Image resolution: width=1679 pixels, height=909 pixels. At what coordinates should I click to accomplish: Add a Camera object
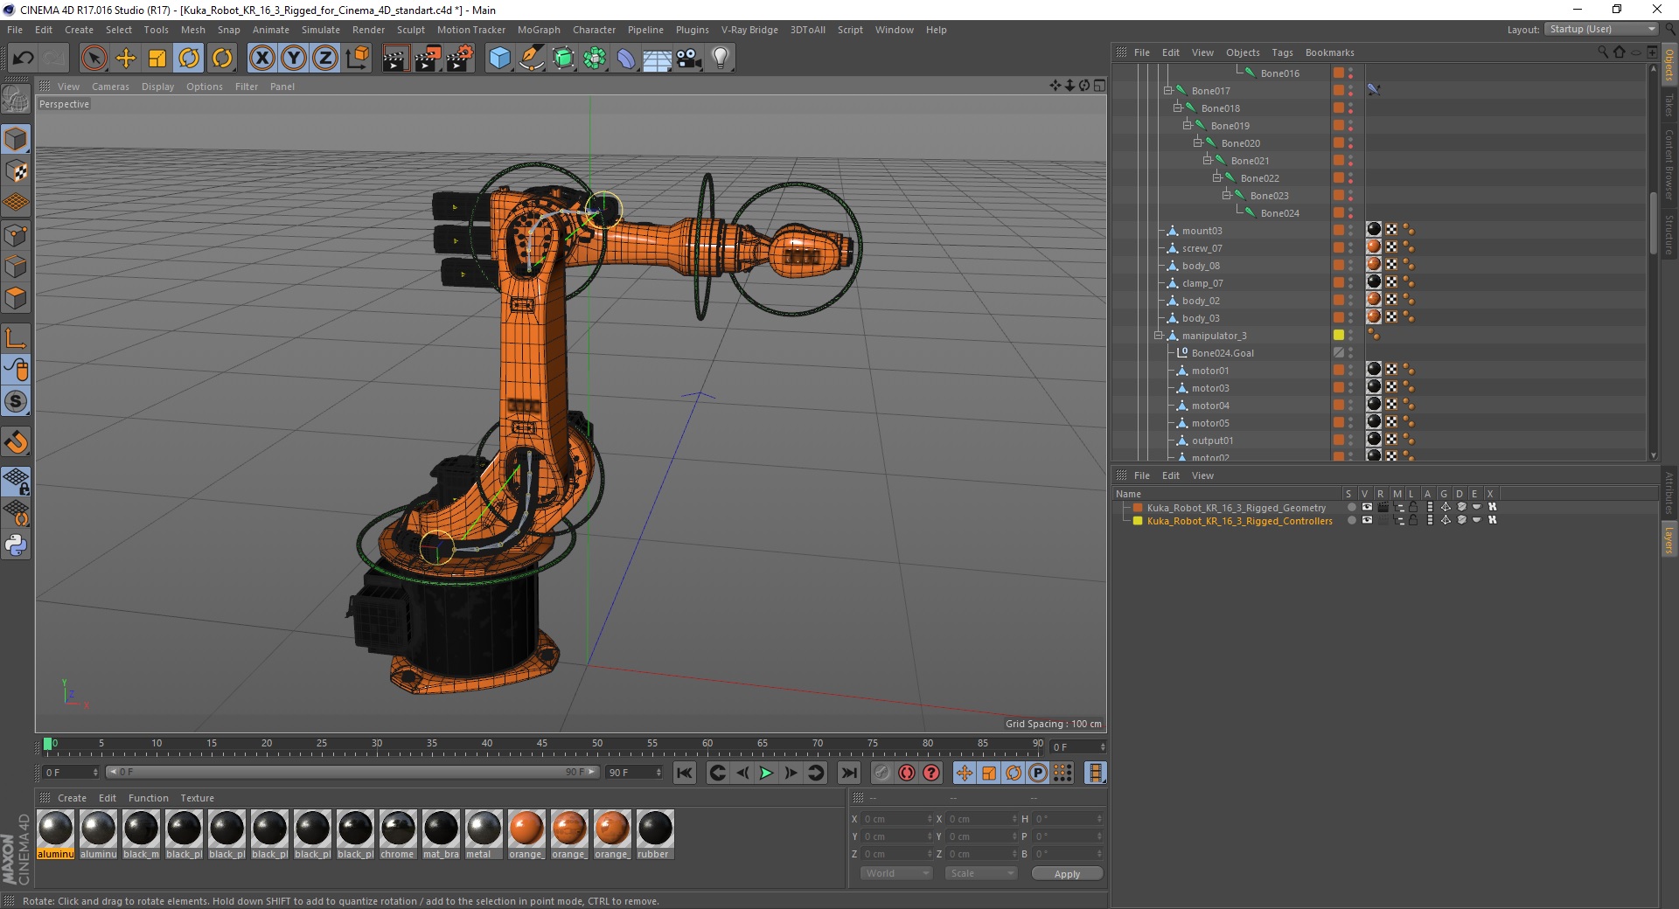point(689,59)
